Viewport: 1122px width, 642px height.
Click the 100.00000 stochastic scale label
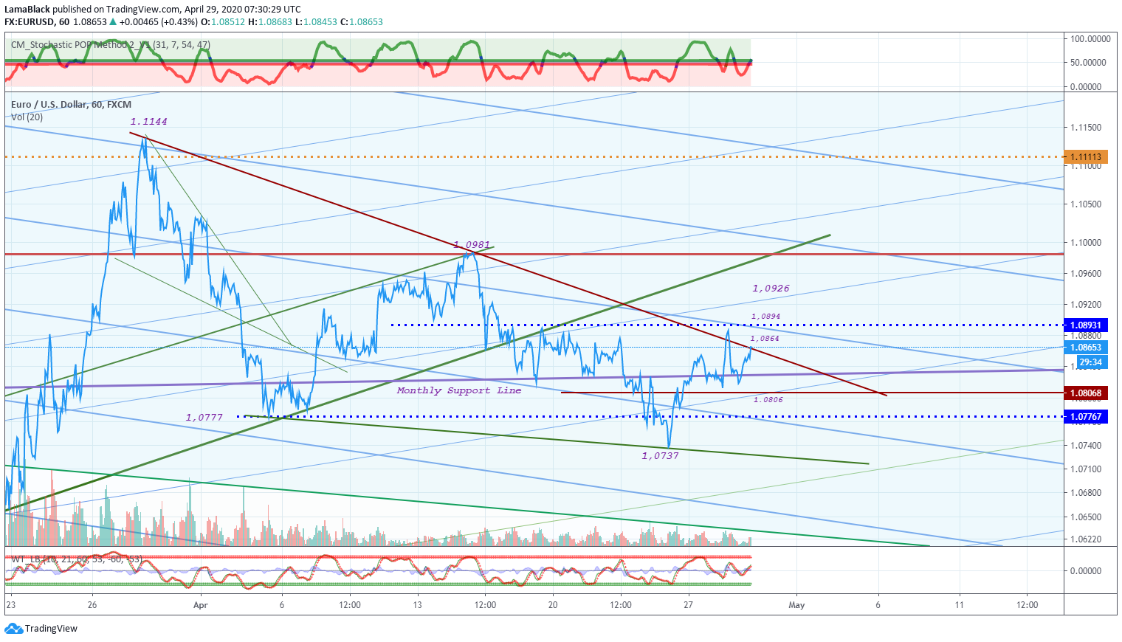point(1091,39)
